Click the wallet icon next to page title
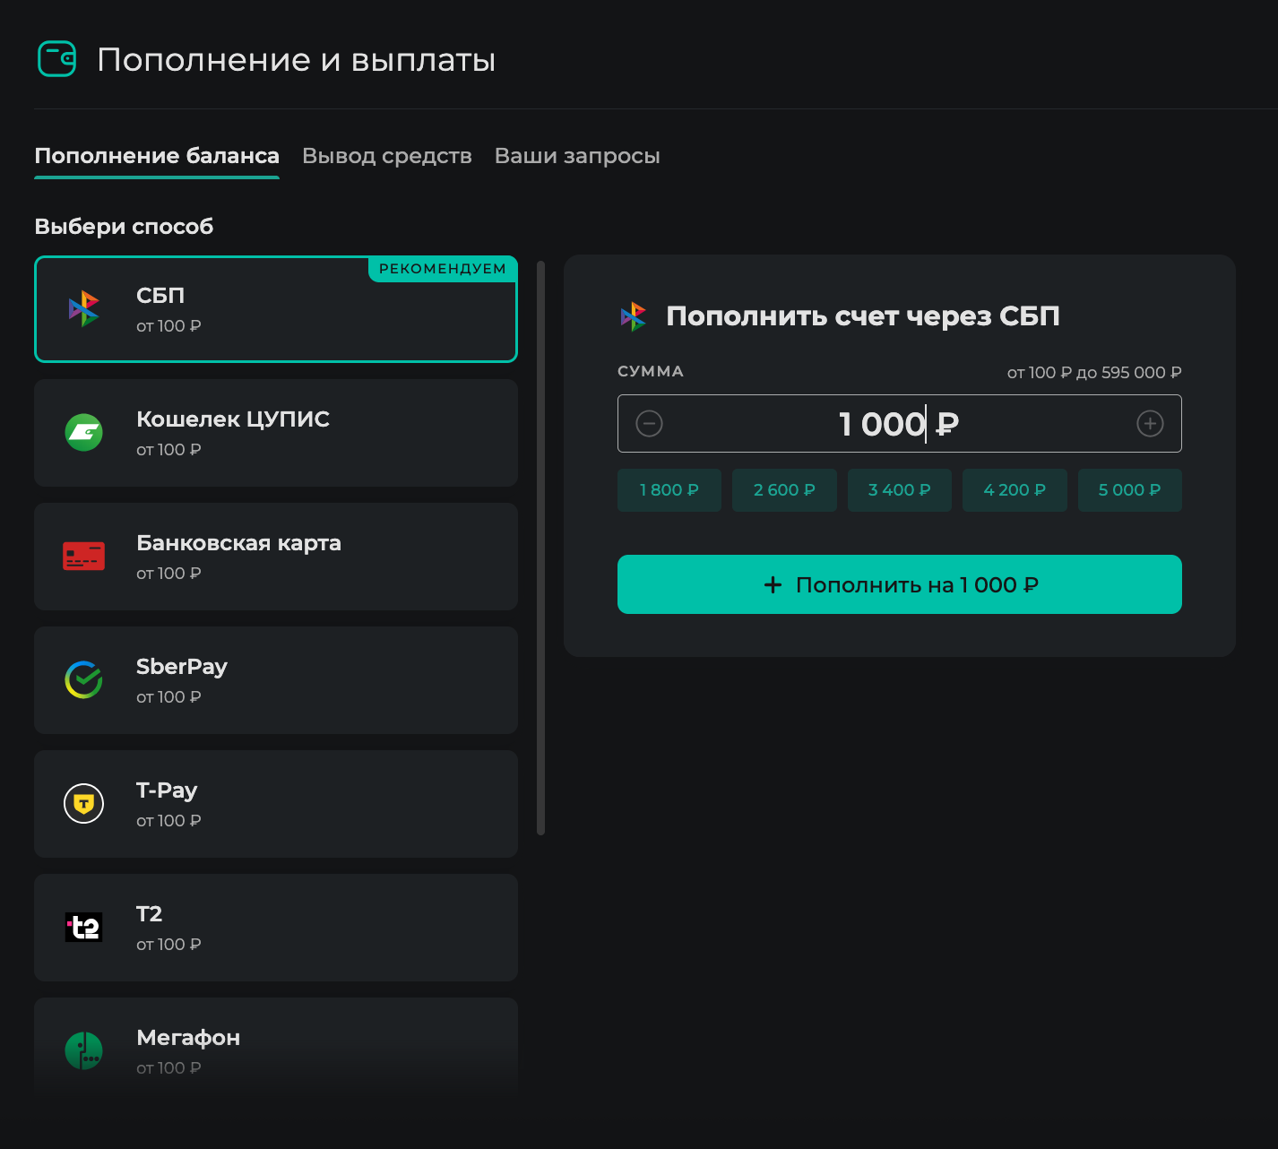 point(56,58)
